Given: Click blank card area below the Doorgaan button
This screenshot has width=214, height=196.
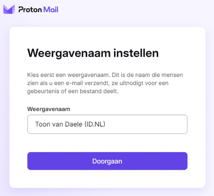Looking at the screenshot, I should click(x=107, y=179).
